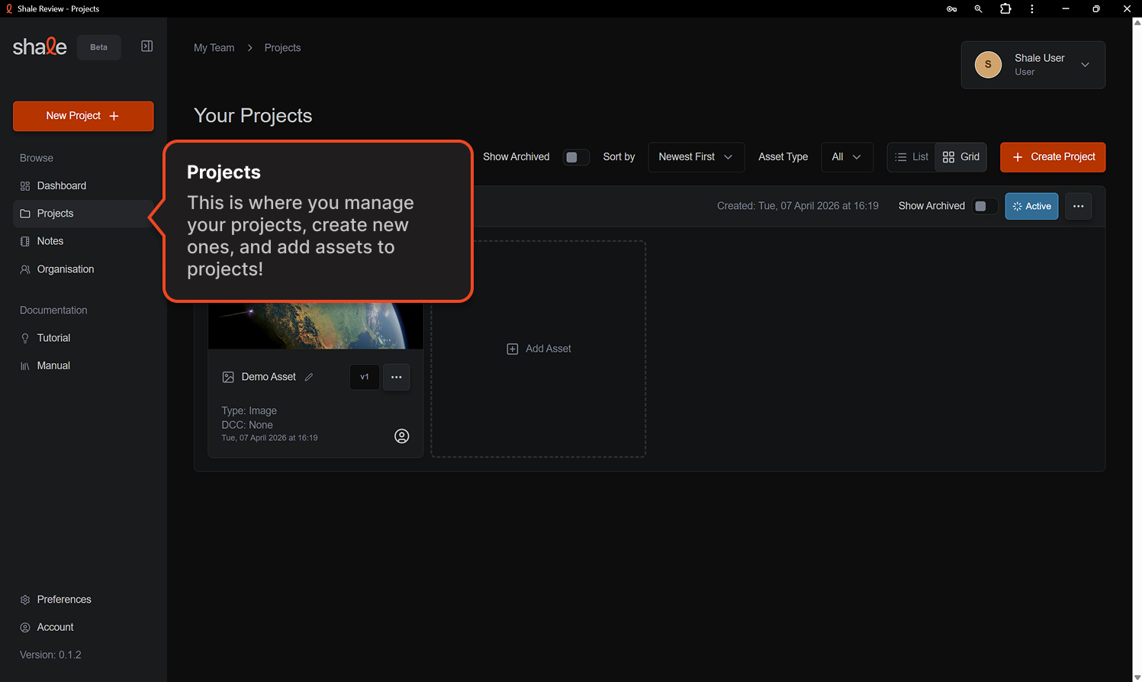Click v1 version badge
The height and width of the screenshot is (682, 1142).
coord(365,377)
